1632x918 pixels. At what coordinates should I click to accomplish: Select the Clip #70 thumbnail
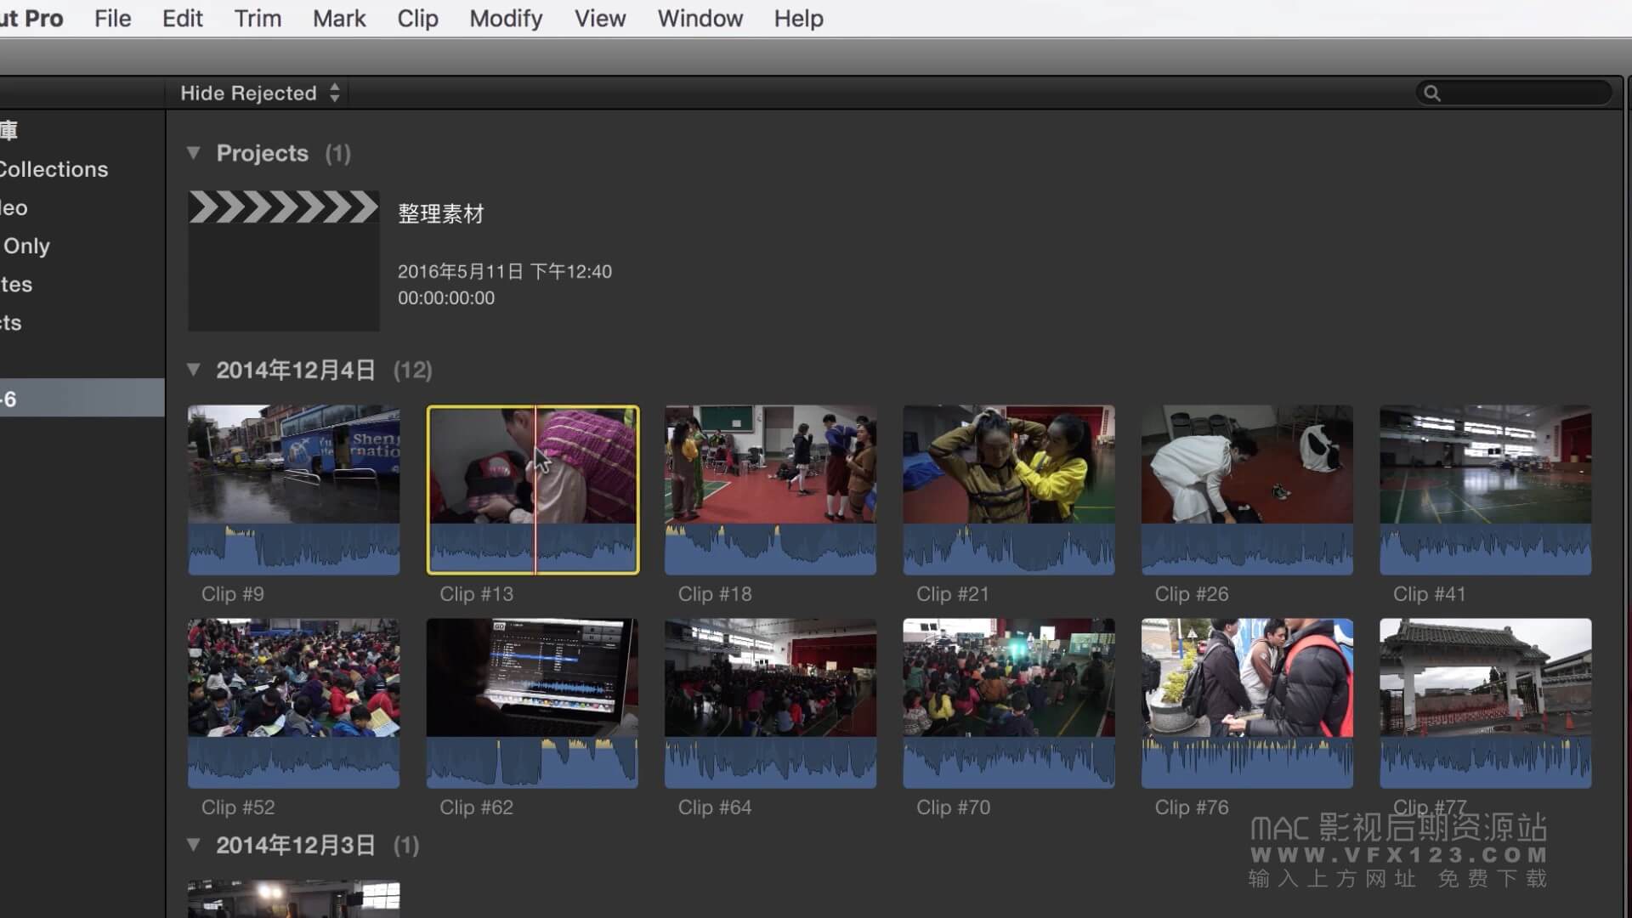point(1009,703)
